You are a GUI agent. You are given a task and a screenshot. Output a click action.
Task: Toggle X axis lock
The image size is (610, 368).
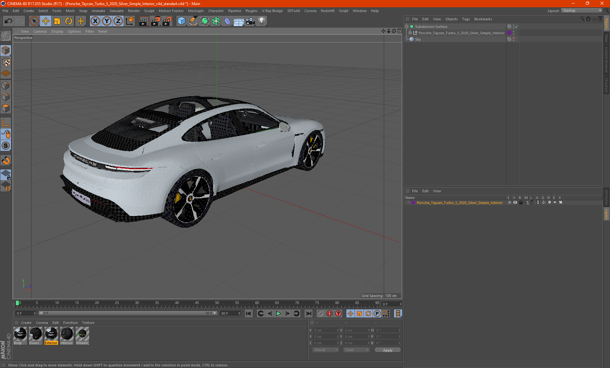pos(95,21)
